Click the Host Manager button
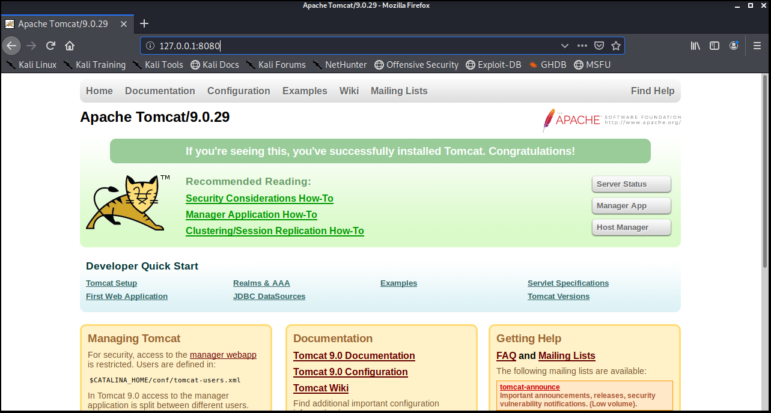Viewport: 771px width, 413px height. click(632, 228)
